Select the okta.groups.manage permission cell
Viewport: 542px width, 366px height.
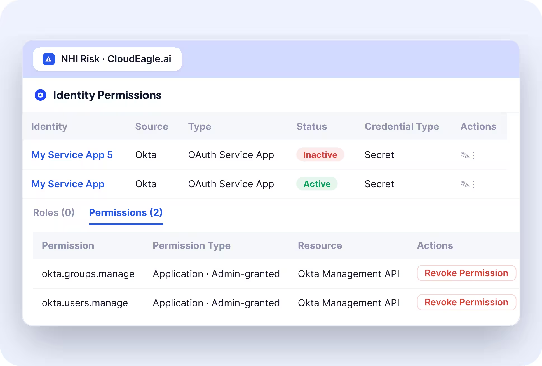point(88,274)
